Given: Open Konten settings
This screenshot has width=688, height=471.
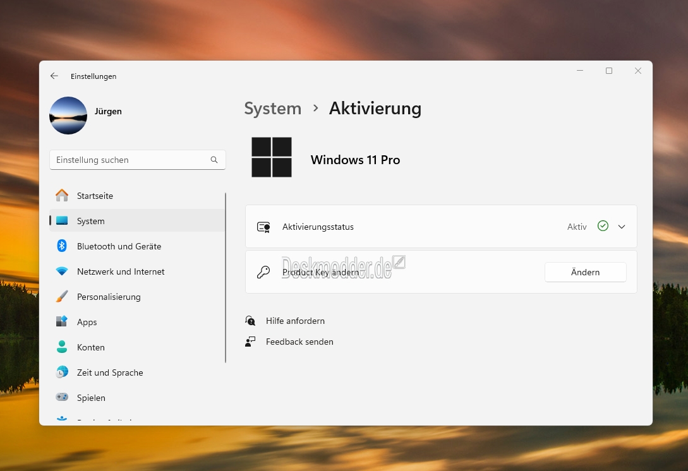Looking at the screenshot, I should coord(137,347).
